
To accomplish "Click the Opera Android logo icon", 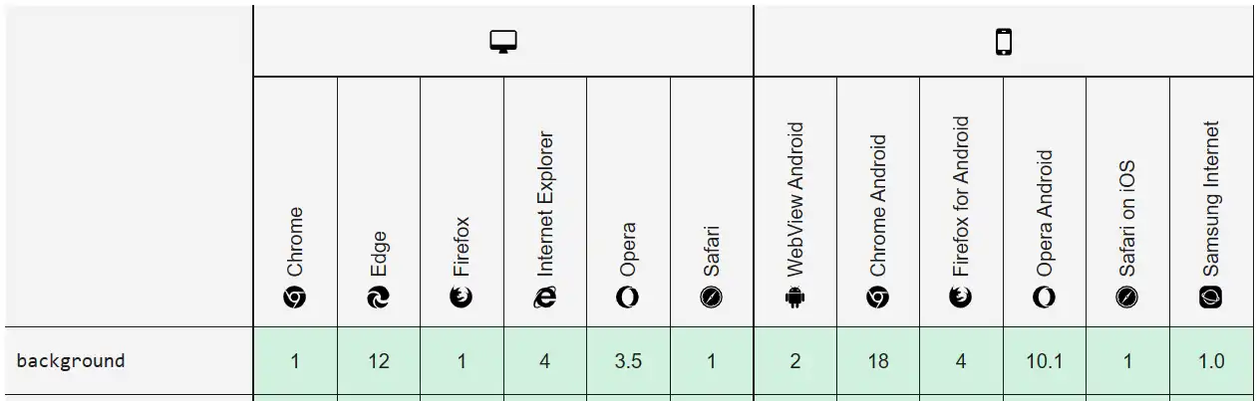I will pyautogui.click(x=1044, y=297).
